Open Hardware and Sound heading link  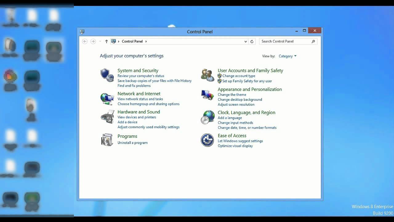(139, 112)
